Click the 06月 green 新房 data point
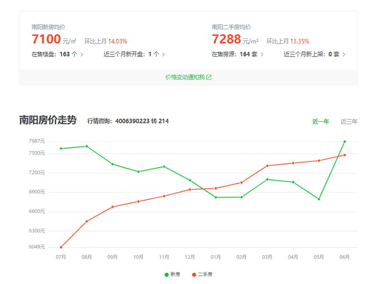Screen dimensions: 370x284 pyautogui.click(x=345, y=141)
